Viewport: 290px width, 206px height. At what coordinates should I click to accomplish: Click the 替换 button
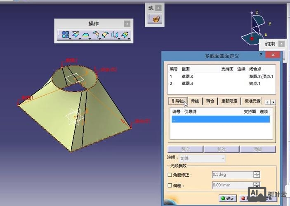185,149
